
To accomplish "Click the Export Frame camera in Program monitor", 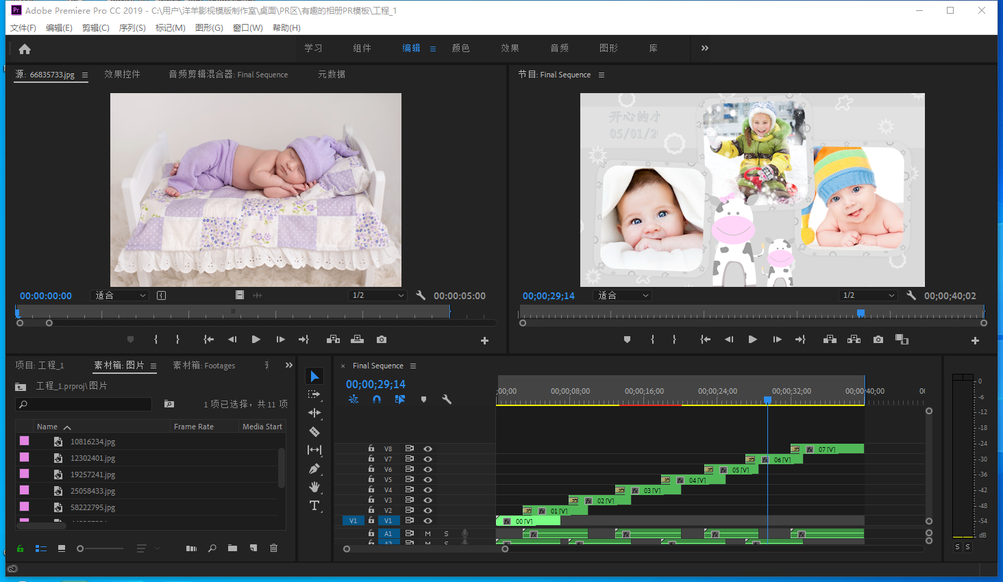I will [878, 340].
